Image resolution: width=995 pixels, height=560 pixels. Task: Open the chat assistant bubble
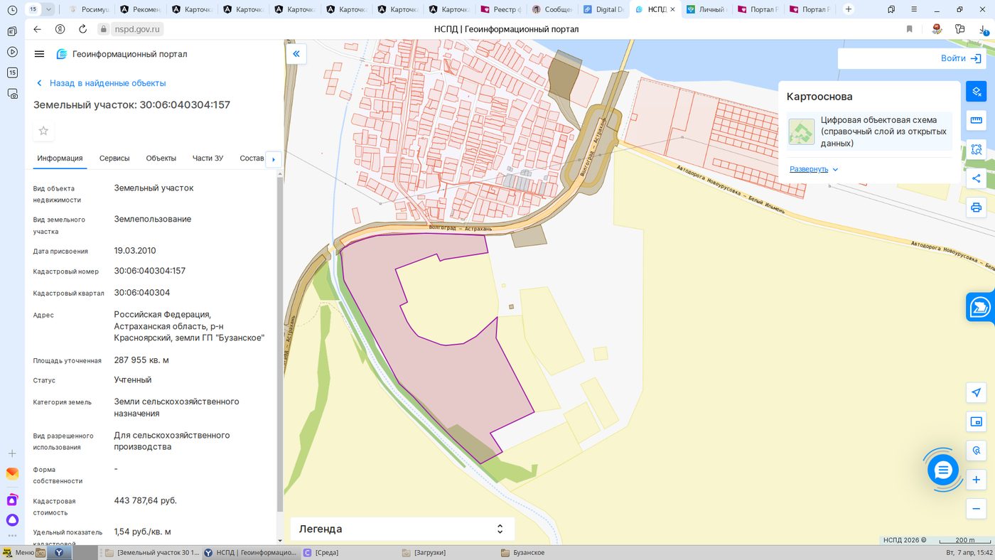pos(943,470)
